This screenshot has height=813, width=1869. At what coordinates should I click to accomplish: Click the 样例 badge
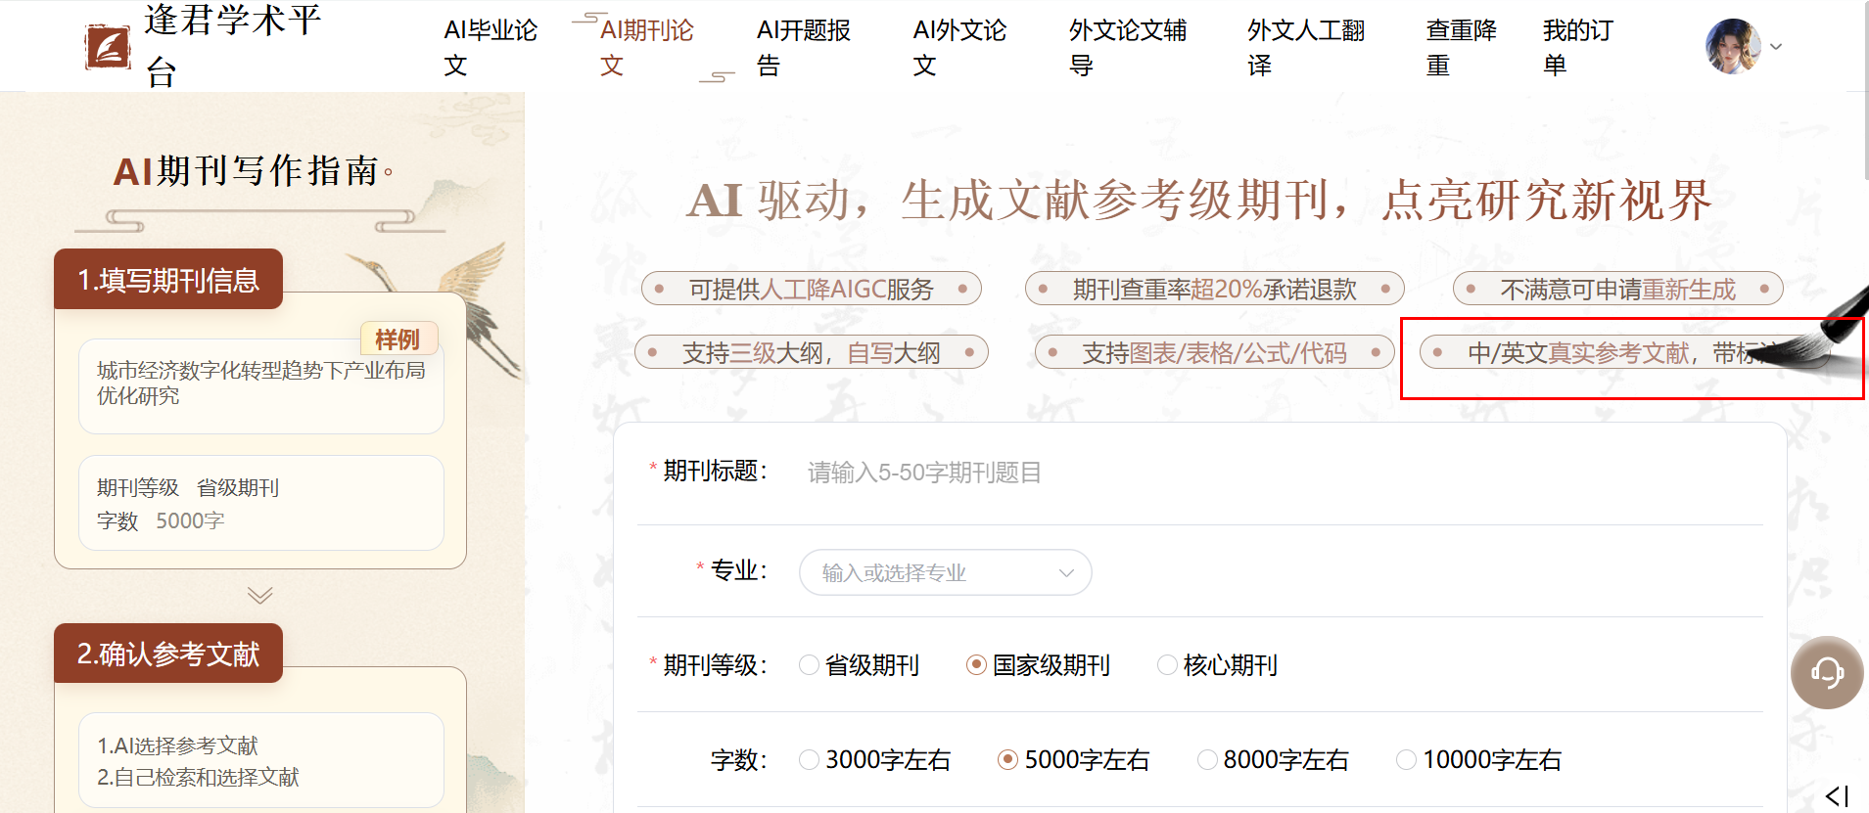pos(398,339)
